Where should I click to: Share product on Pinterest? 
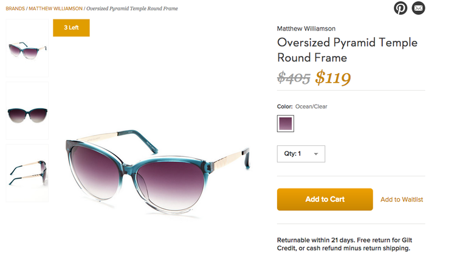[400, 8]
